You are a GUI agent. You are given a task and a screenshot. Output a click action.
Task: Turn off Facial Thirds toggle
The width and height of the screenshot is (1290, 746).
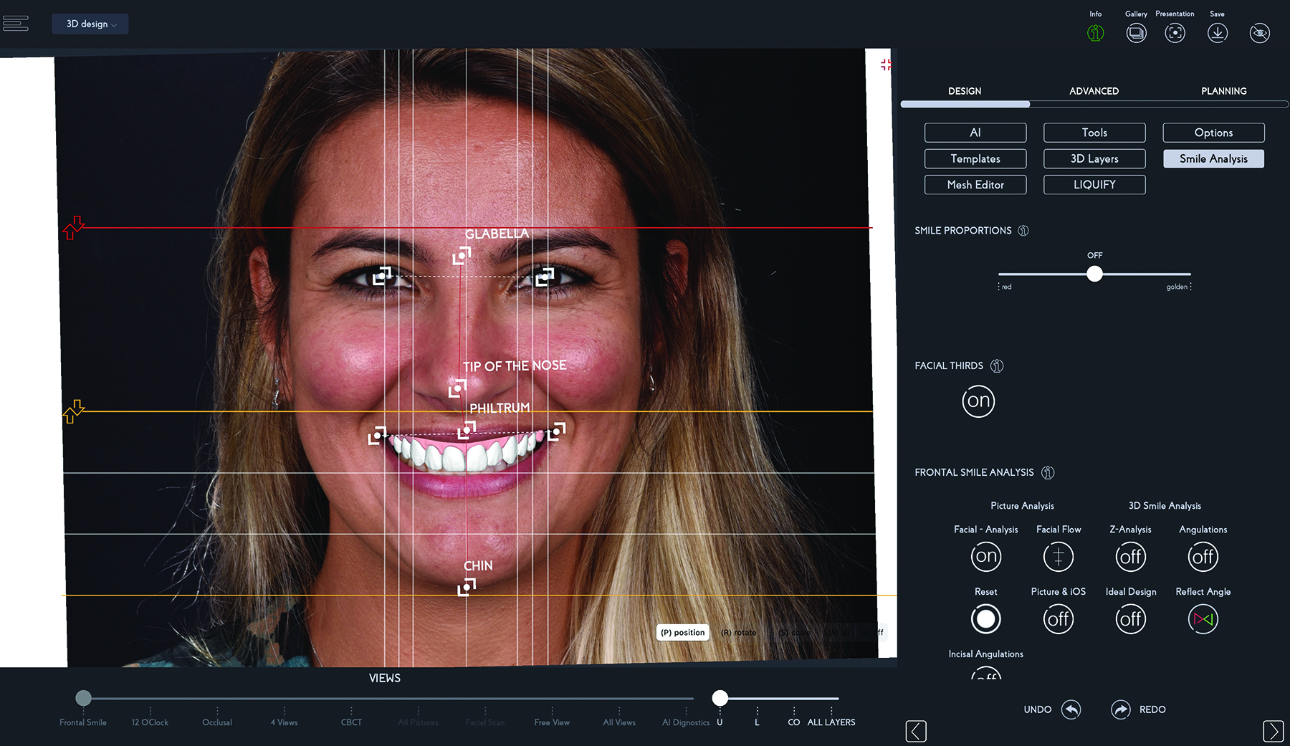coord(978,401)
